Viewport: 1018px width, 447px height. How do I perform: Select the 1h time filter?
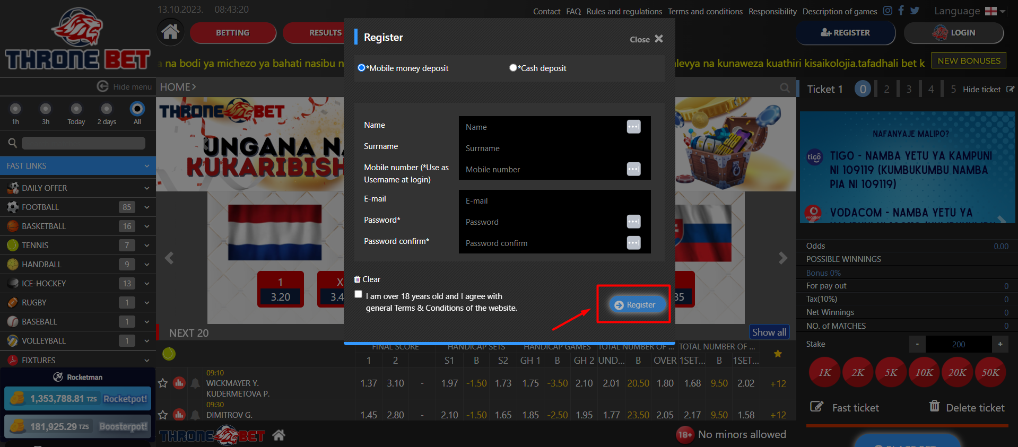15,109
